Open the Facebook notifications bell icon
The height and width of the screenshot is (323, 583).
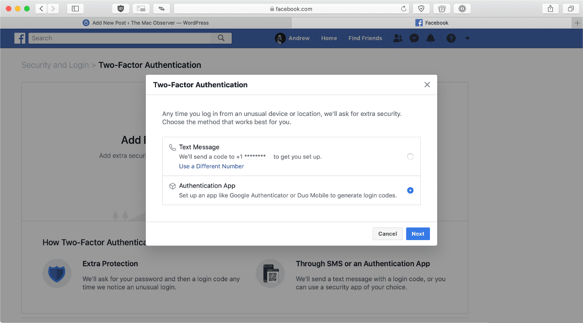click(x=430, y=38)
